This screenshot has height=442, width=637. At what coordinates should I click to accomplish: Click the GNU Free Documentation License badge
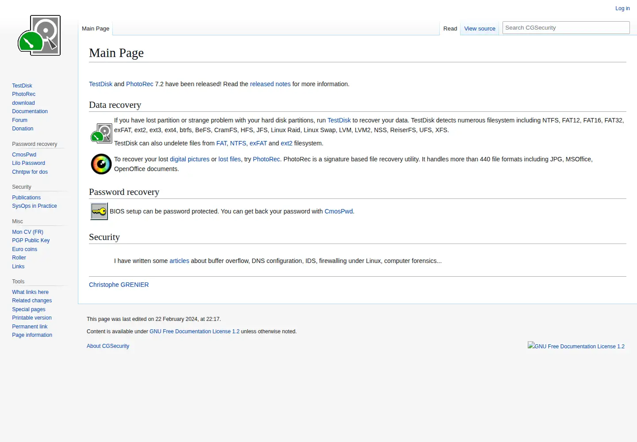pos(576,346)
